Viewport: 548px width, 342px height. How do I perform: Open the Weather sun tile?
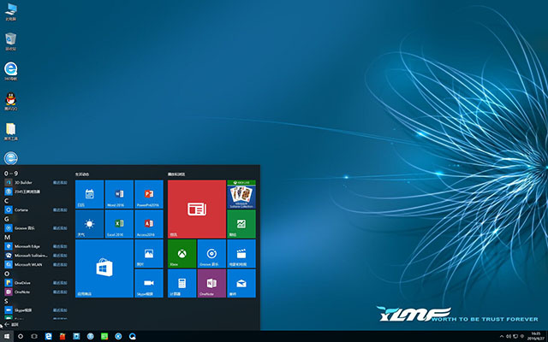pyautogui.click(x=89, y=224)
